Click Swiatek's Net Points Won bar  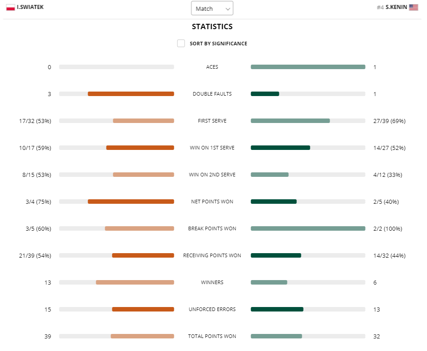131,202
